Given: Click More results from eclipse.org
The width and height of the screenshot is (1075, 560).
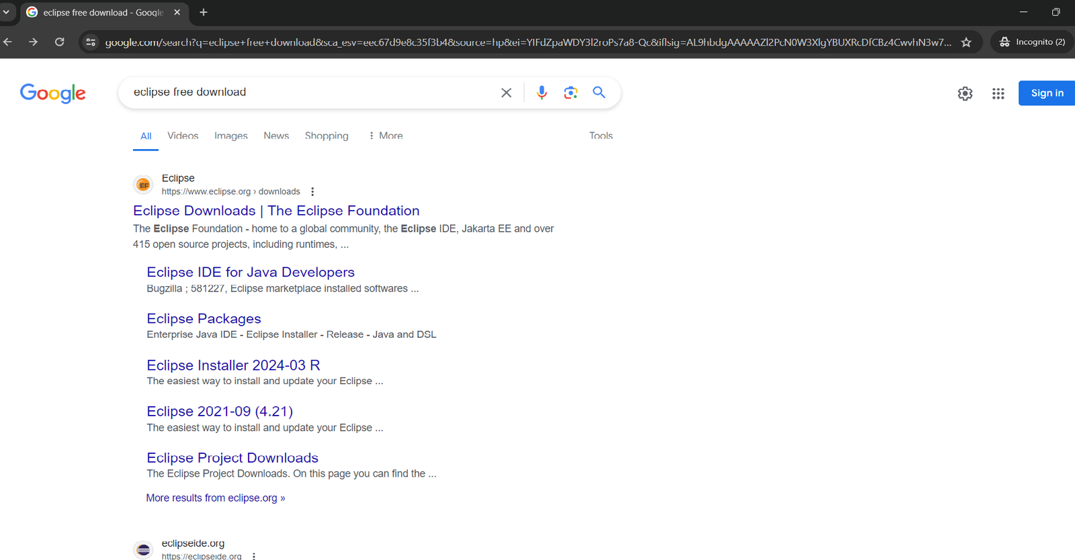Looking at the screenshot, I should (216, 498).
